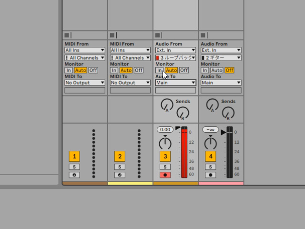Open the '2 ギター' input channel dropdown

pos(221,58)
